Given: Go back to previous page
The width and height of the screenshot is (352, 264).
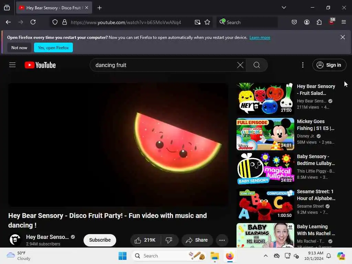Looking at the screenshot, I should click(x=8, y=22).
